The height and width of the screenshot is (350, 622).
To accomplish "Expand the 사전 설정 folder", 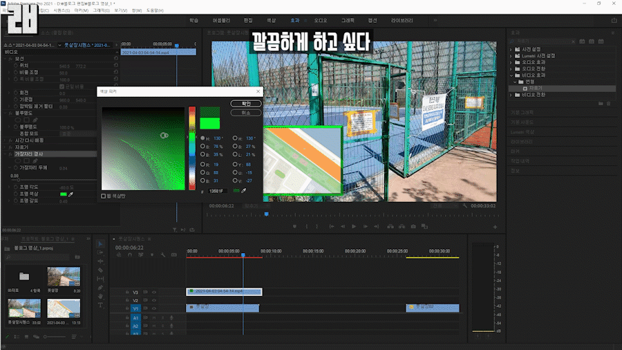I will (x=511, y=50).
